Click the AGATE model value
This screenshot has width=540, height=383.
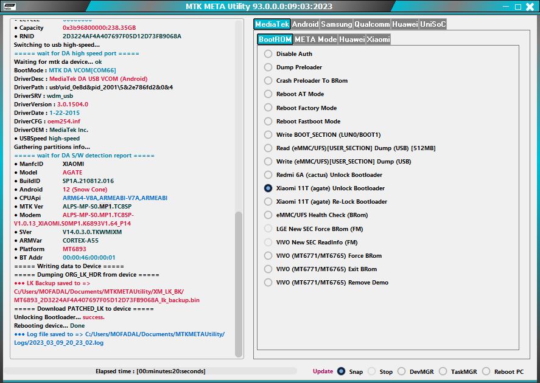pos(72,172)
